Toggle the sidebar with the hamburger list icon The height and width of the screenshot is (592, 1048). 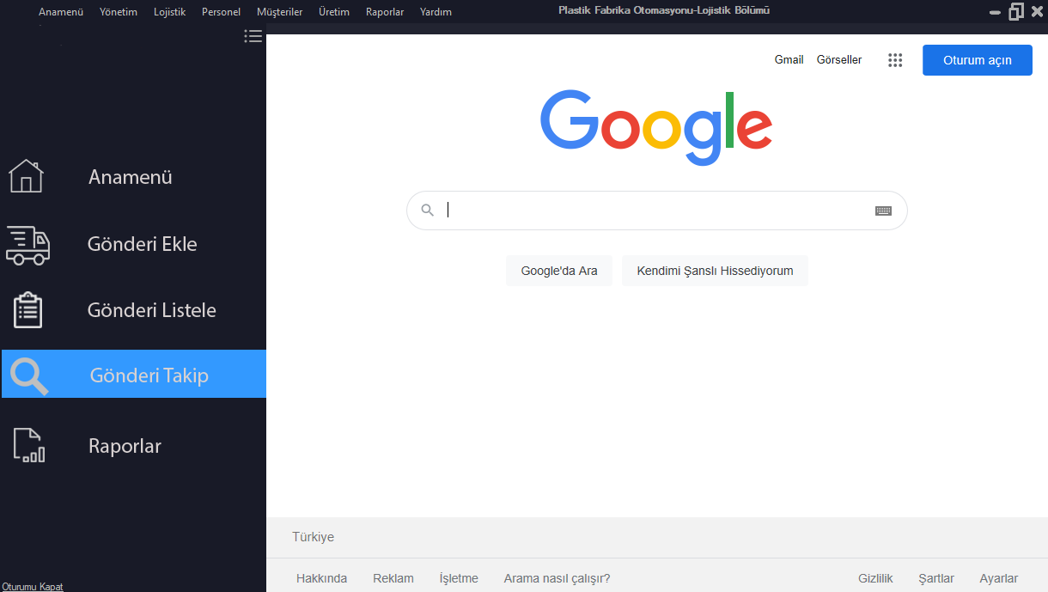253,36
